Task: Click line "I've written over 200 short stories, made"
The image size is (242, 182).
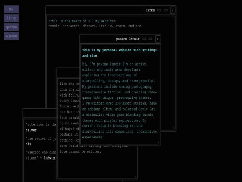Action: (120, 103)
